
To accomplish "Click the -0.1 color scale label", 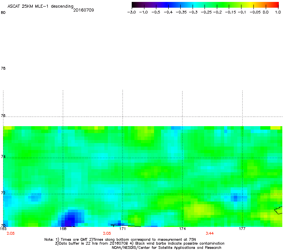I will (242, 12).
